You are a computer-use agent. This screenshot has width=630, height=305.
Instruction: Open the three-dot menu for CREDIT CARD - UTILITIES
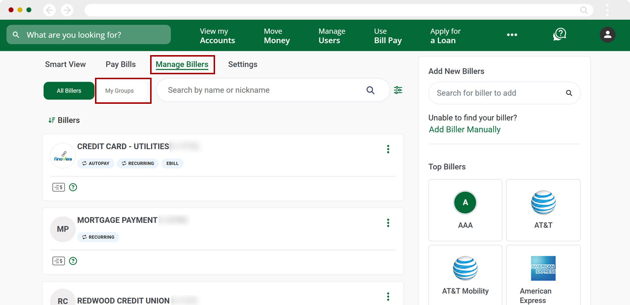[x=388, y=149]
